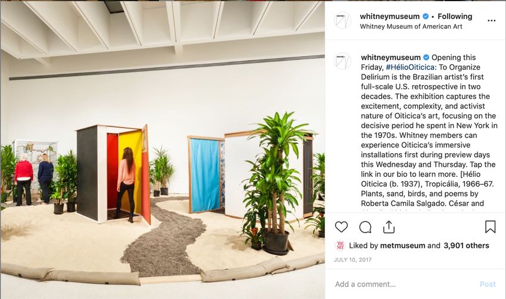The height and width of the screenshot is (299, 506).
Task: Open the three-dot options menu
Action: [x=492, y=21]
